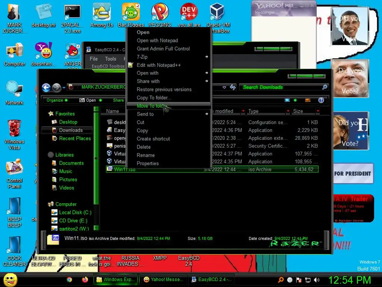Choose Properties in the context menu
The height and width of the screenshot is (287, 382).
(x=168, y=163)
